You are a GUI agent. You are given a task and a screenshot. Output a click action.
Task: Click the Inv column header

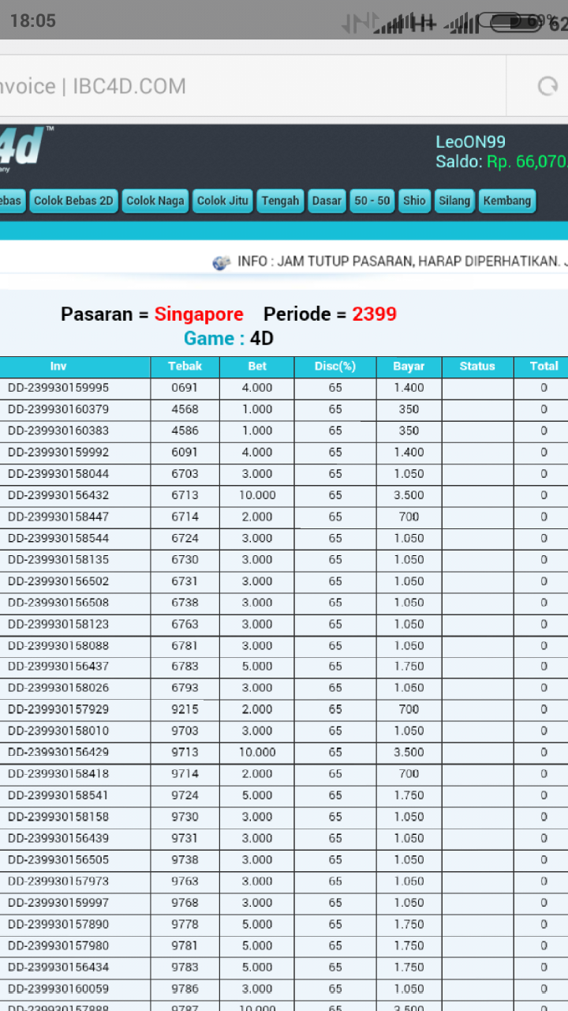[58, 366]
